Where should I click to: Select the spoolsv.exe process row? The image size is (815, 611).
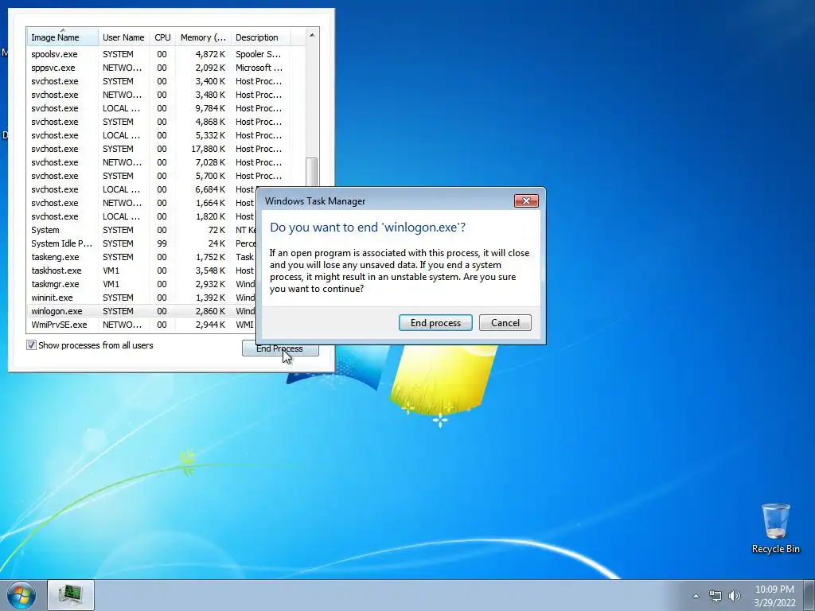pyautogui.click(x=166, y=54)
